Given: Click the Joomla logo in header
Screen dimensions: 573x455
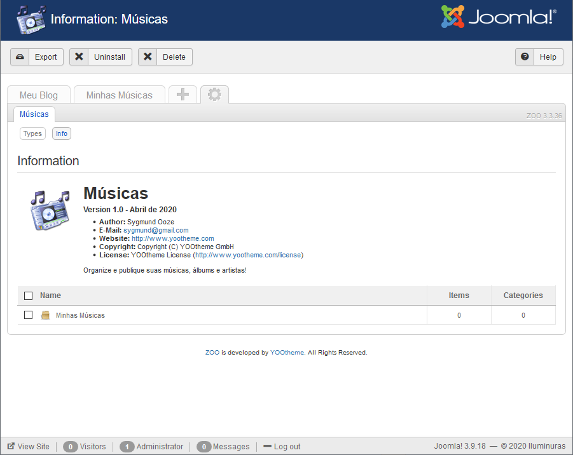Looking at the screenshot, I should coord(499,18).
